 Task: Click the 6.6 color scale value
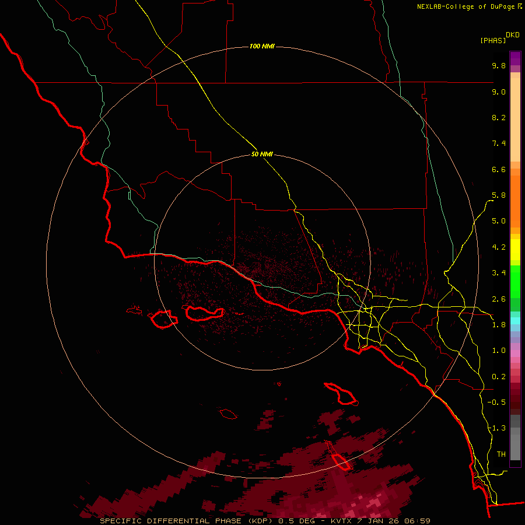pyautogui.click(x=499, y=169)
